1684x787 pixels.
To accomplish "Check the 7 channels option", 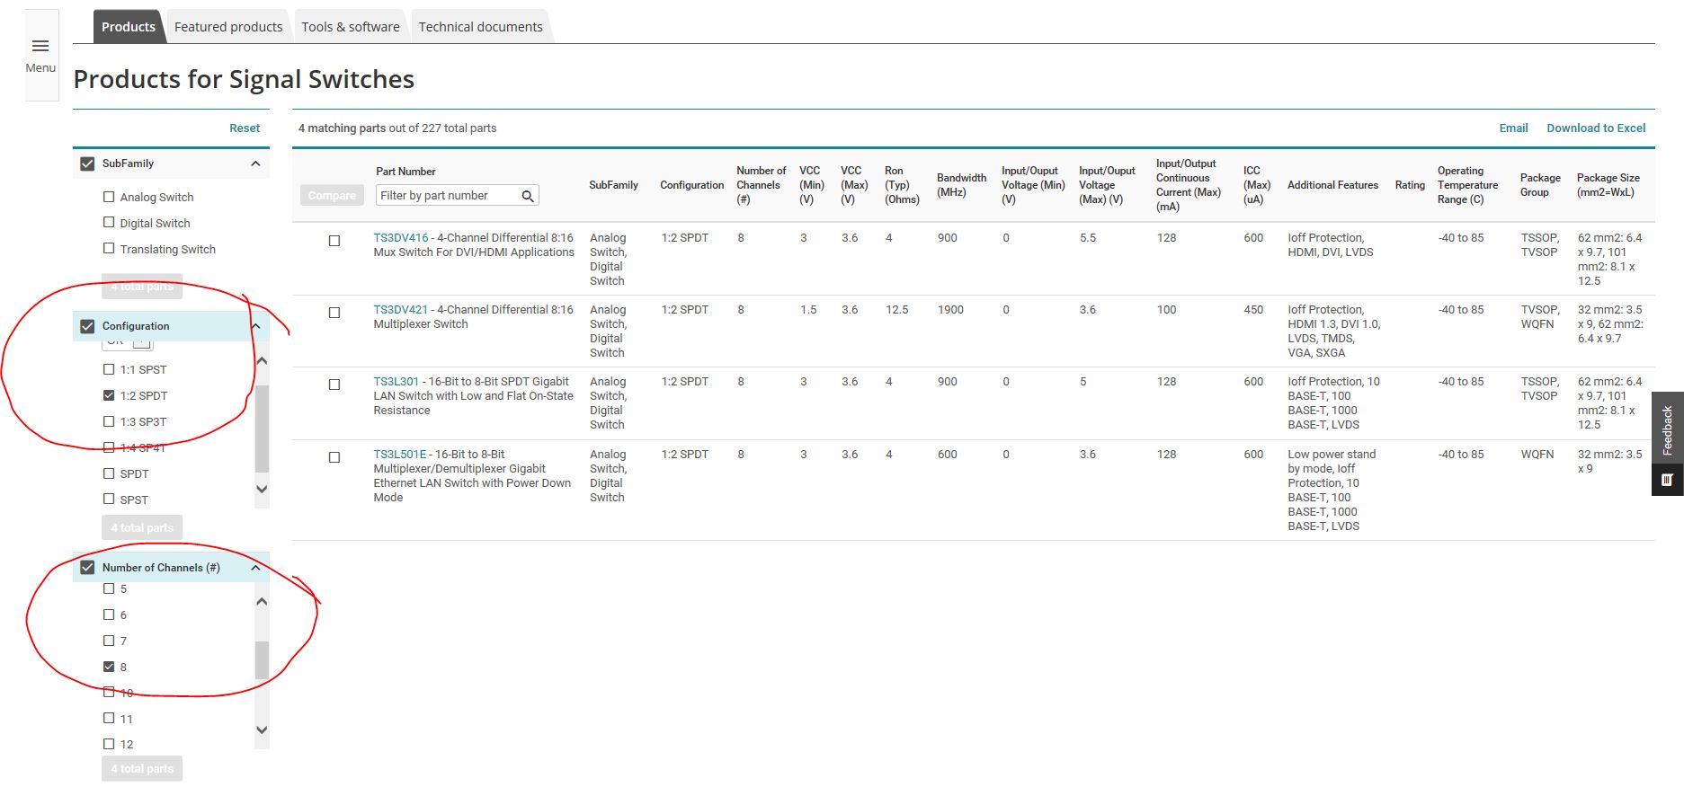I will point(109,641).
